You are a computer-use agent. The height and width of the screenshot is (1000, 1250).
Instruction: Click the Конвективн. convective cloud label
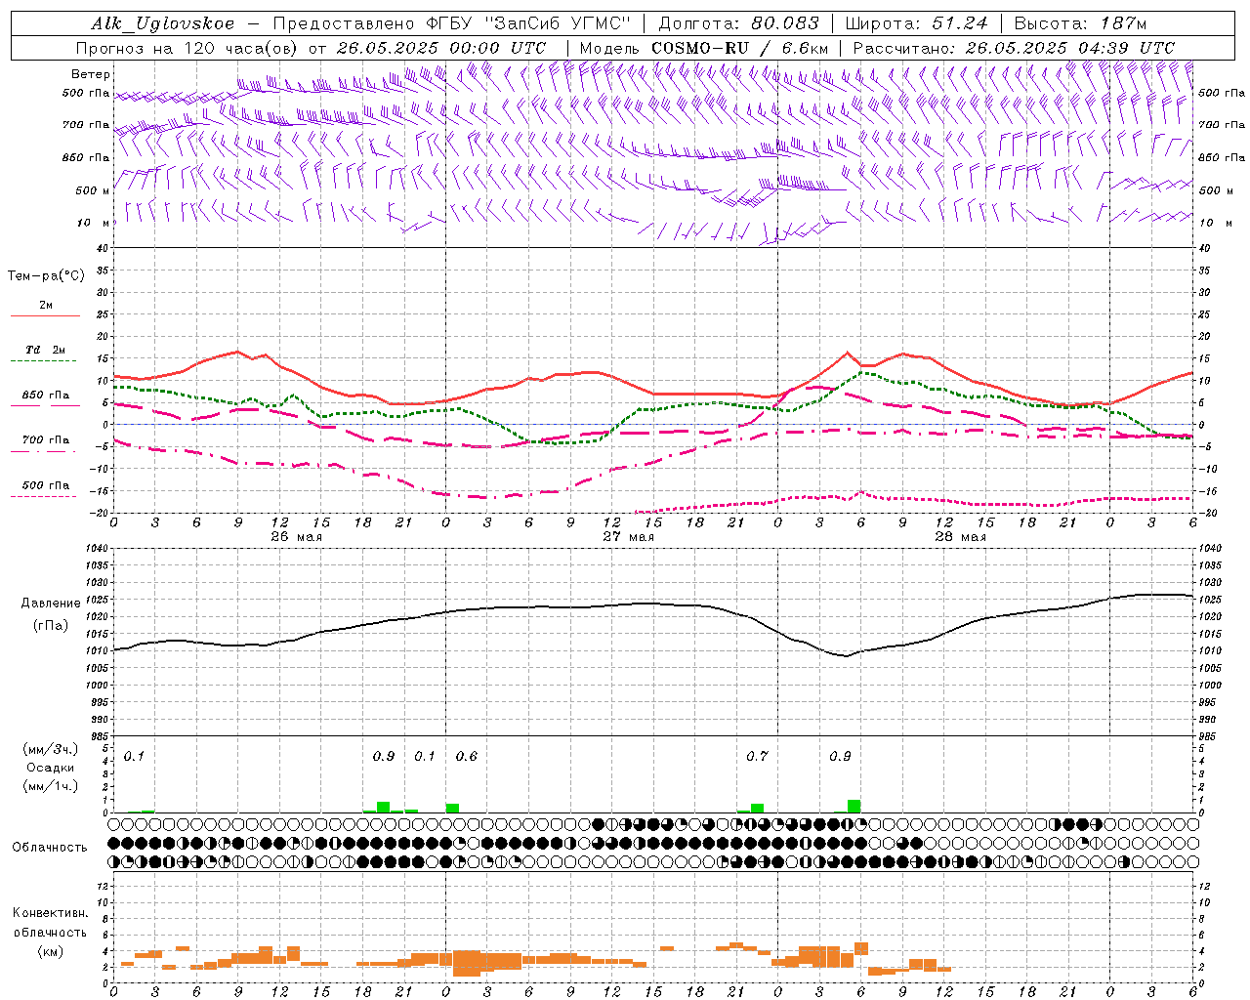click(x=50, y=913)
